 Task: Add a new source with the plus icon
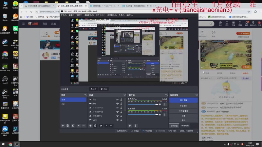tap(90, 126)
